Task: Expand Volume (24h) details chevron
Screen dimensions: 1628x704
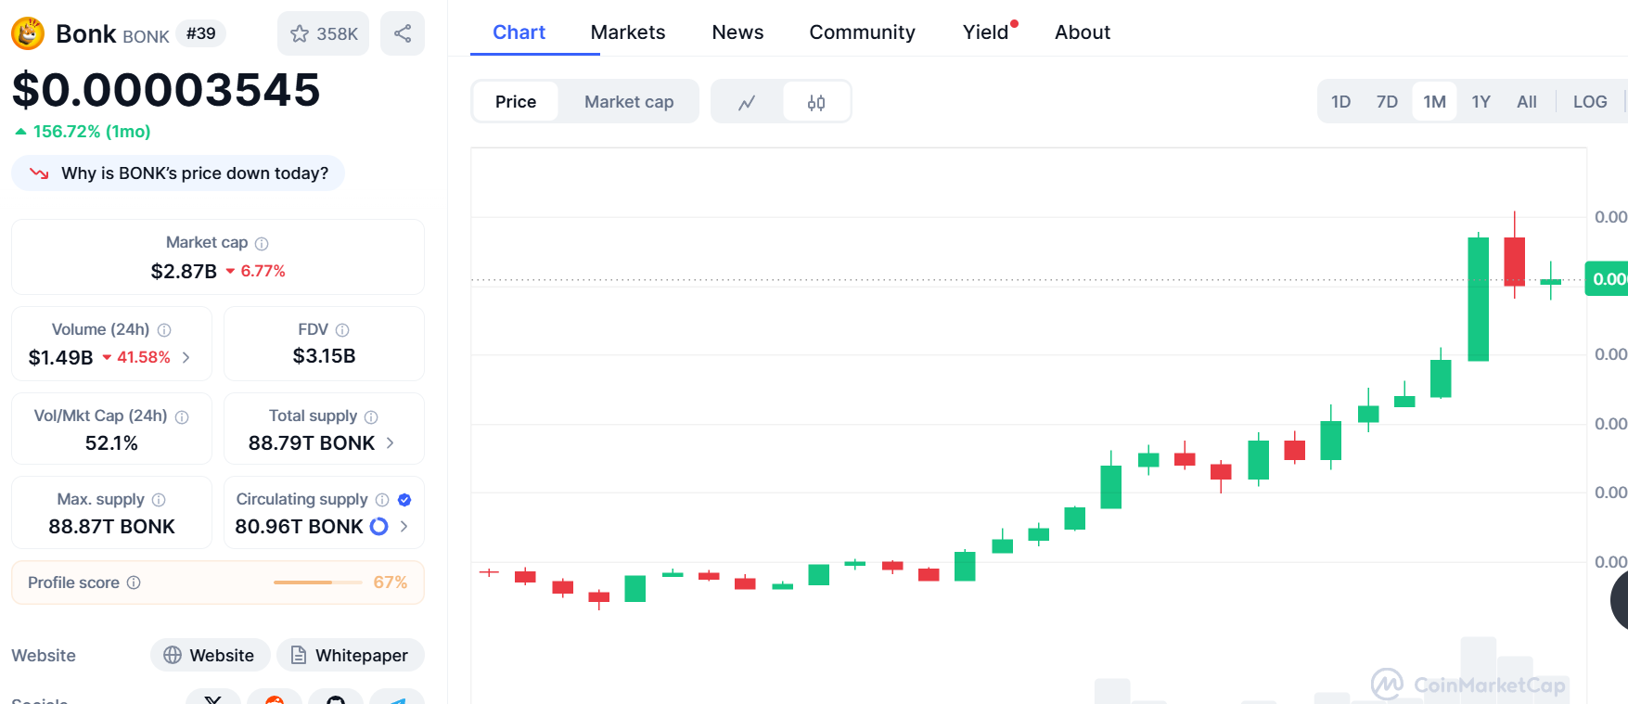Action: coord(186,357)
